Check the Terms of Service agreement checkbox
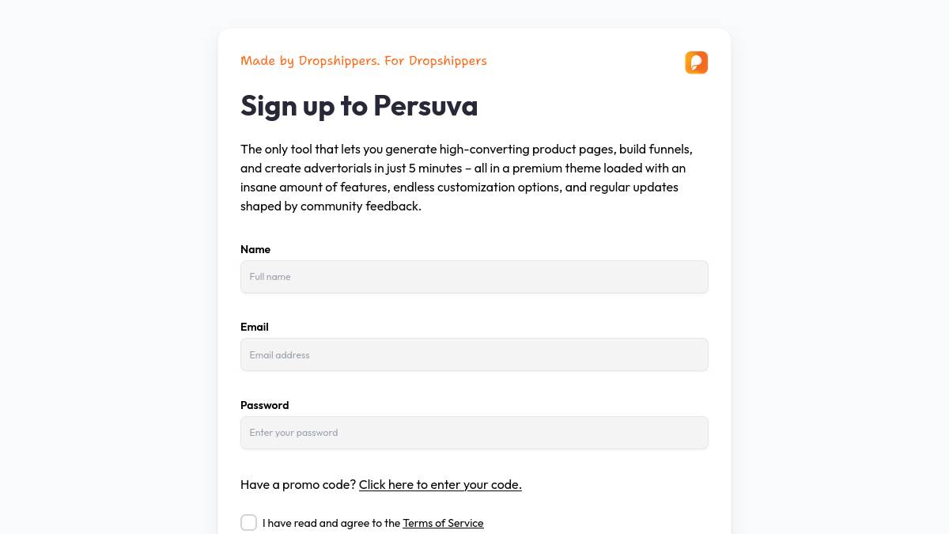Screen dimensions: 949x534 coord(248,523)
